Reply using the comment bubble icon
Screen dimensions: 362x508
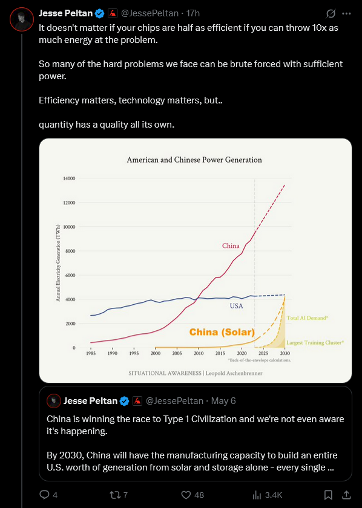(x=44, y=495)
